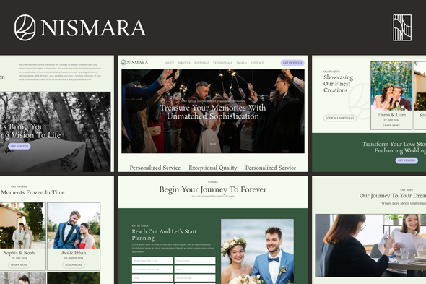Viewport: 426px width, 284px height.
Task: Click Get Started on the forest photo
Action: [x=19, y=146]
